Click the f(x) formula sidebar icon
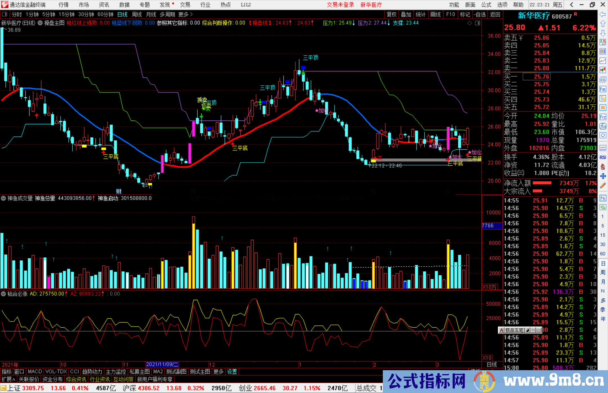The height and width of the screenshot is (393, 608). tap(603, 126)
